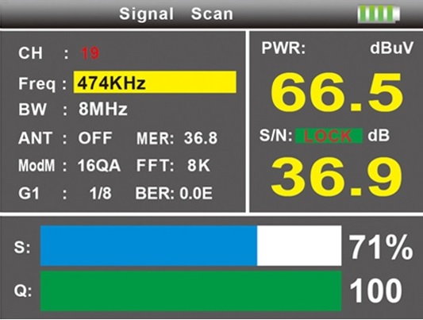Click the 66.5 power level reading
Screen dimensions: 423x320
pyautogui.click(x=336, y=92)
